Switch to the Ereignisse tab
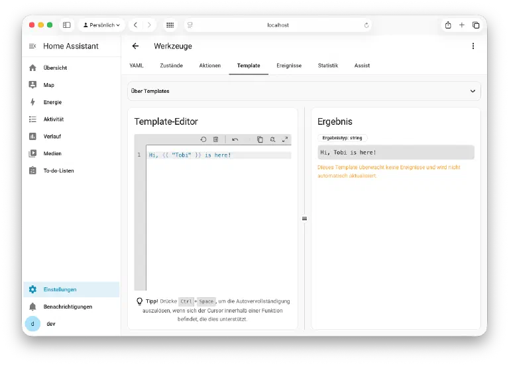Screen dimensions: 509x365 [289, 66]
